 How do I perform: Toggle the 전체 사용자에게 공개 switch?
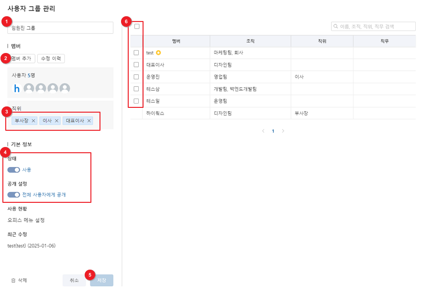(14, 195)
